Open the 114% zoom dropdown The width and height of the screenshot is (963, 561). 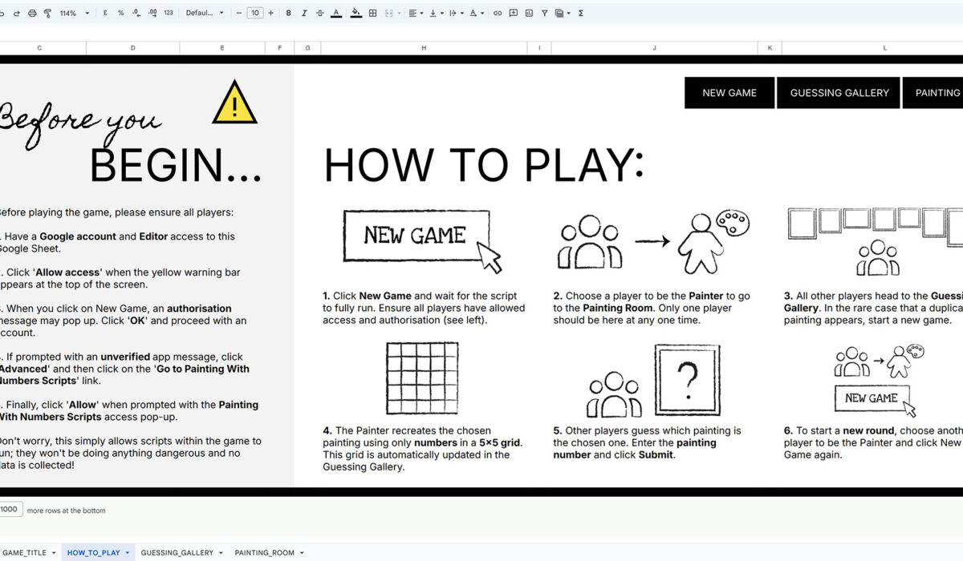pyautogui.click(x=74, y=14)
